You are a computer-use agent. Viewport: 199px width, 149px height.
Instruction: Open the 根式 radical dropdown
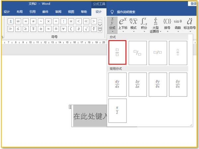click(x=133, y=25)
